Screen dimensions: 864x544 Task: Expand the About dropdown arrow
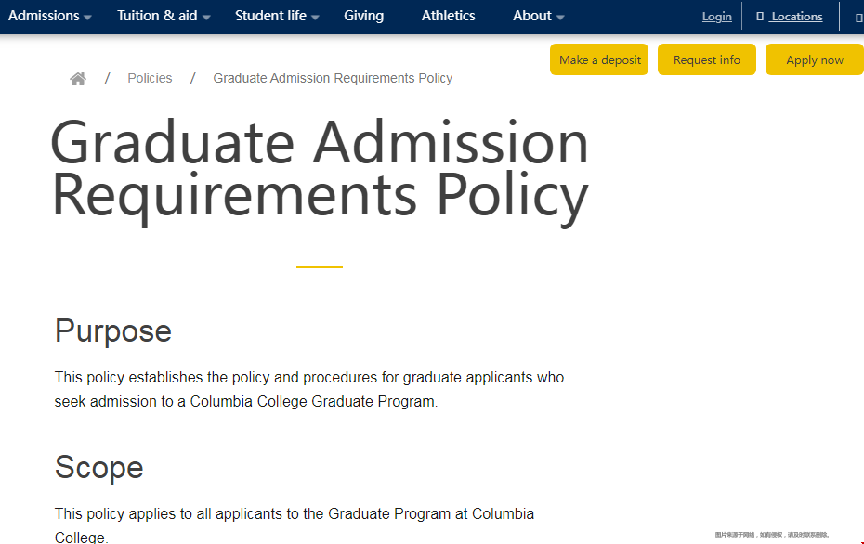[560, 18]
